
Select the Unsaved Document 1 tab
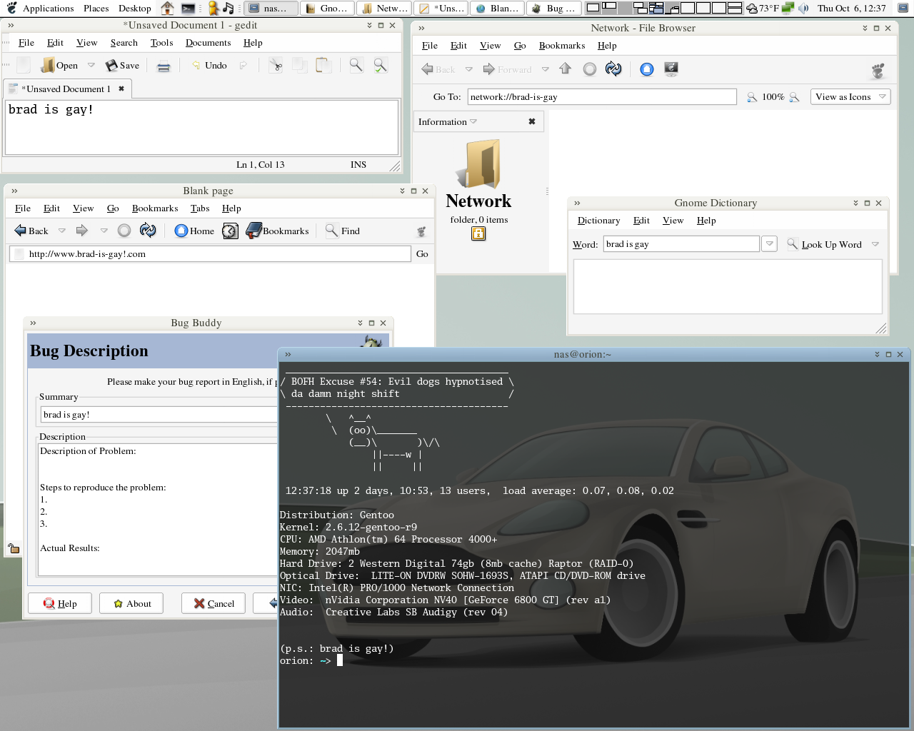point(66,89)
